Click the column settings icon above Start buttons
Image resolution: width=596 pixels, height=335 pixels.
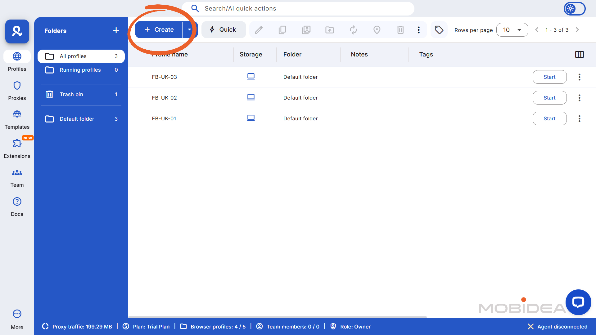tap(580, 55)
